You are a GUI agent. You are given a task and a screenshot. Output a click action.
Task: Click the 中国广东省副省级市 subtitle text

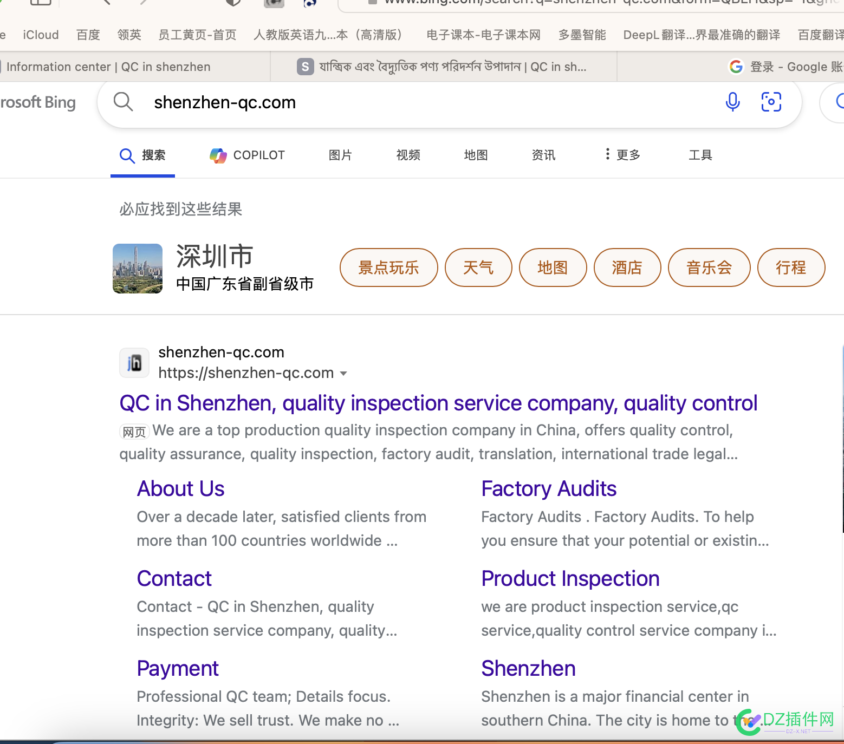click(245, 284)
